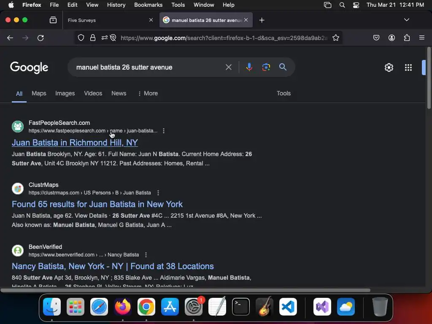Open Visual Studio Code from the dock

pos(288,307)
